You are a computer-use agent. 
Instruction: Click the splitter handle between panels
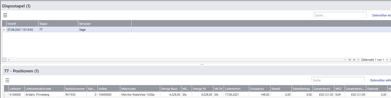click(202, 64)
